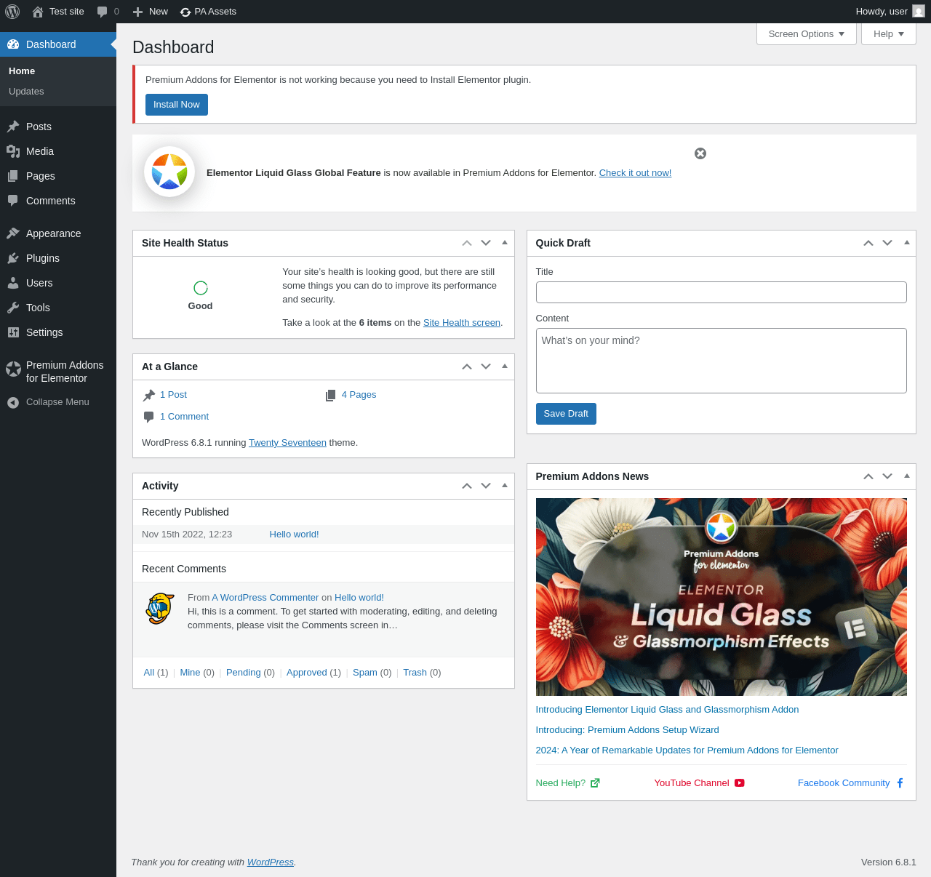Screen dimensions: 931x877
Task: Move Activity panel up
Action: pyautogui.click(x=467, y=486)
